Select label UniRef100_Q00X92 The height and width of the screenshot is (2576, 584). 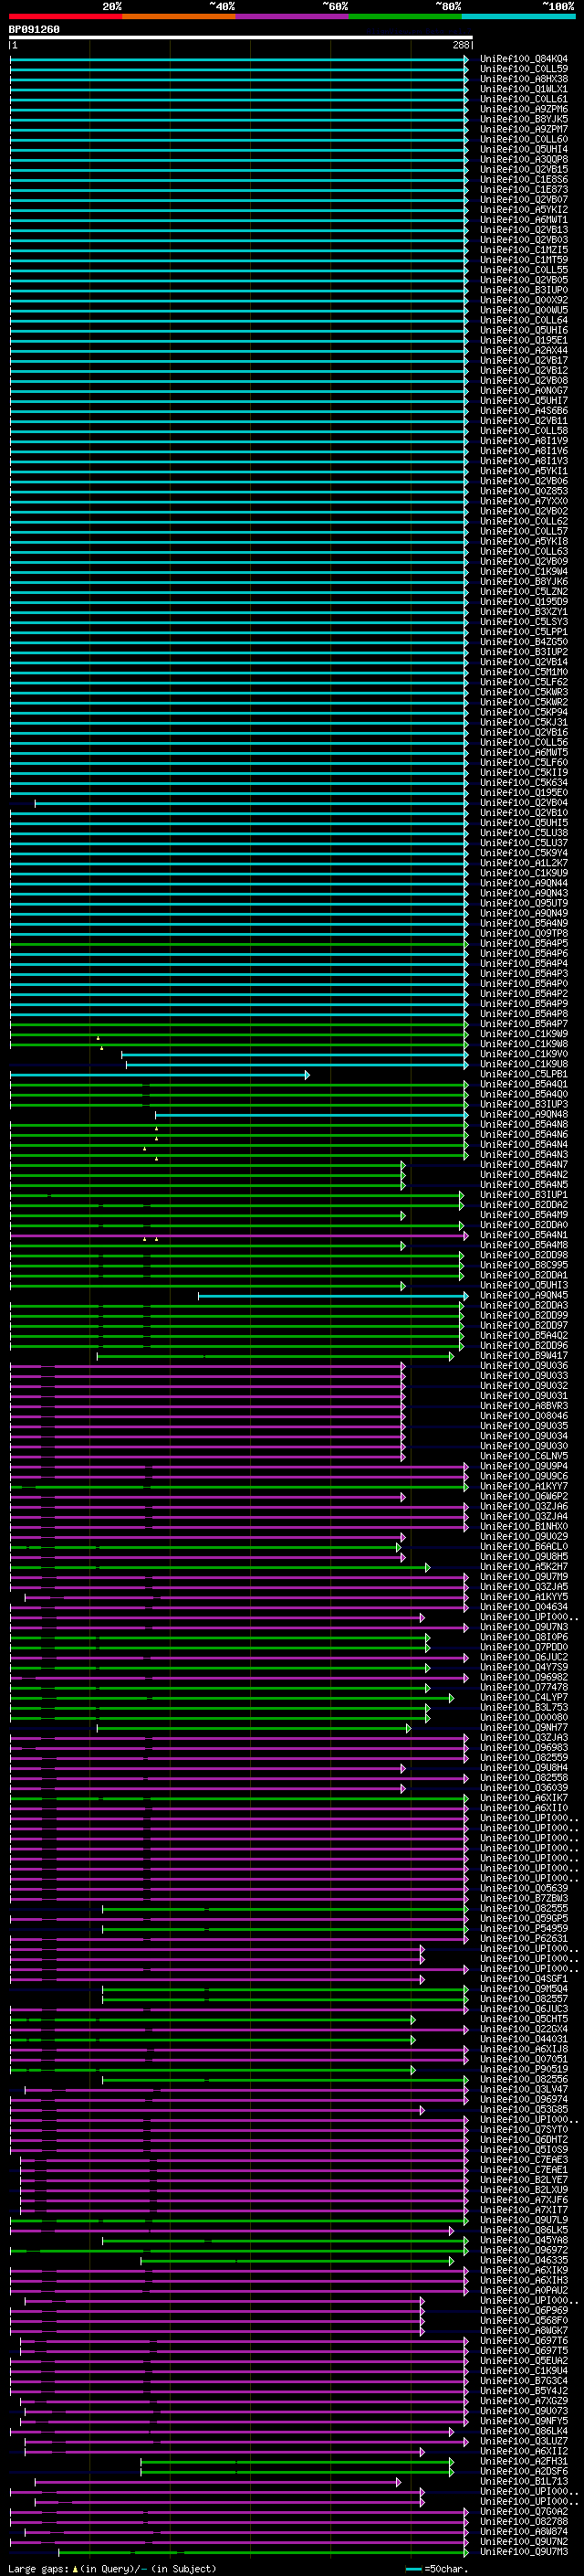pyautogui.click(x=524, y=300)
